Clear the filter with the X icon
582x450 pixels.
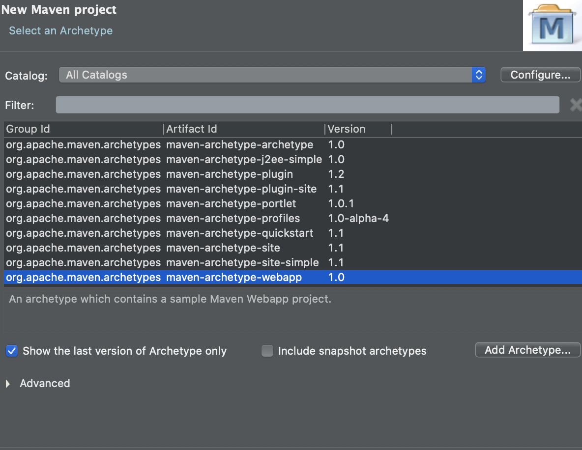tap(576, 105)
